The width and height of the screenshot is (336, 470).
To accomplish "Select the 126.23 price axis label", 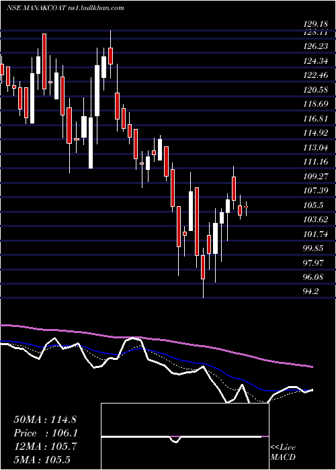I will coord(316,46).
